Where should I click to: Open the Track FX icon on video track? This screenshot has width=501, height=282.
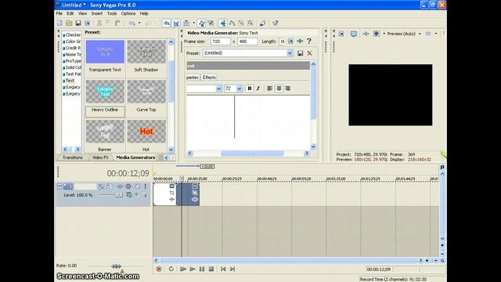tap(120, 186)
